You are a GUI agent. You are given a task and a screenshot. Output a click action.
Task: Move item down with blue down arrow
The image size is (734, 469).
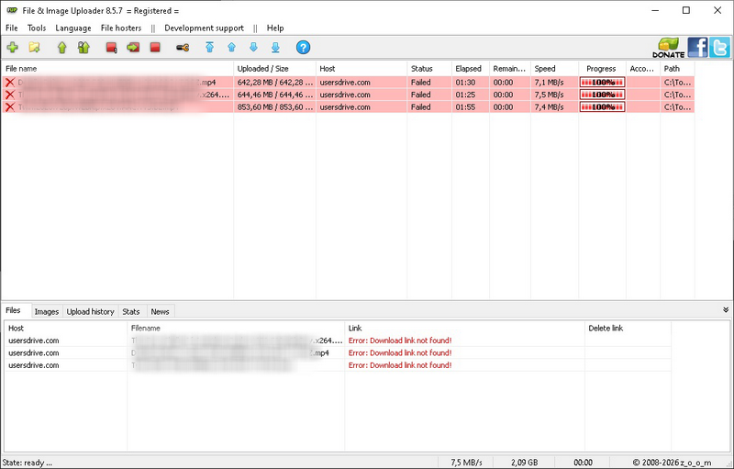pyautogui.click(x=253, y=48)
